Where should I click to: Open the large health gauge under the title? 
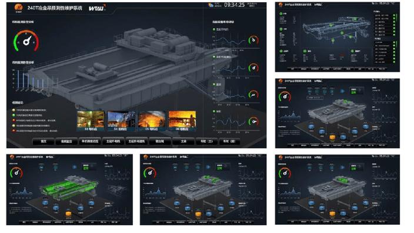(x=26, y=40)
